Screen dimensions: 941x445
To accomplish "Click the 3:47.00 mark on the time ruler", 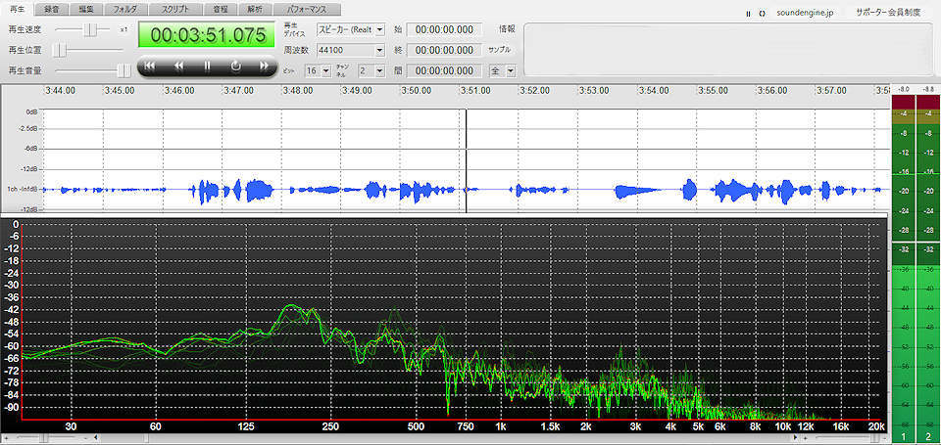I will (x=239, y=91).
